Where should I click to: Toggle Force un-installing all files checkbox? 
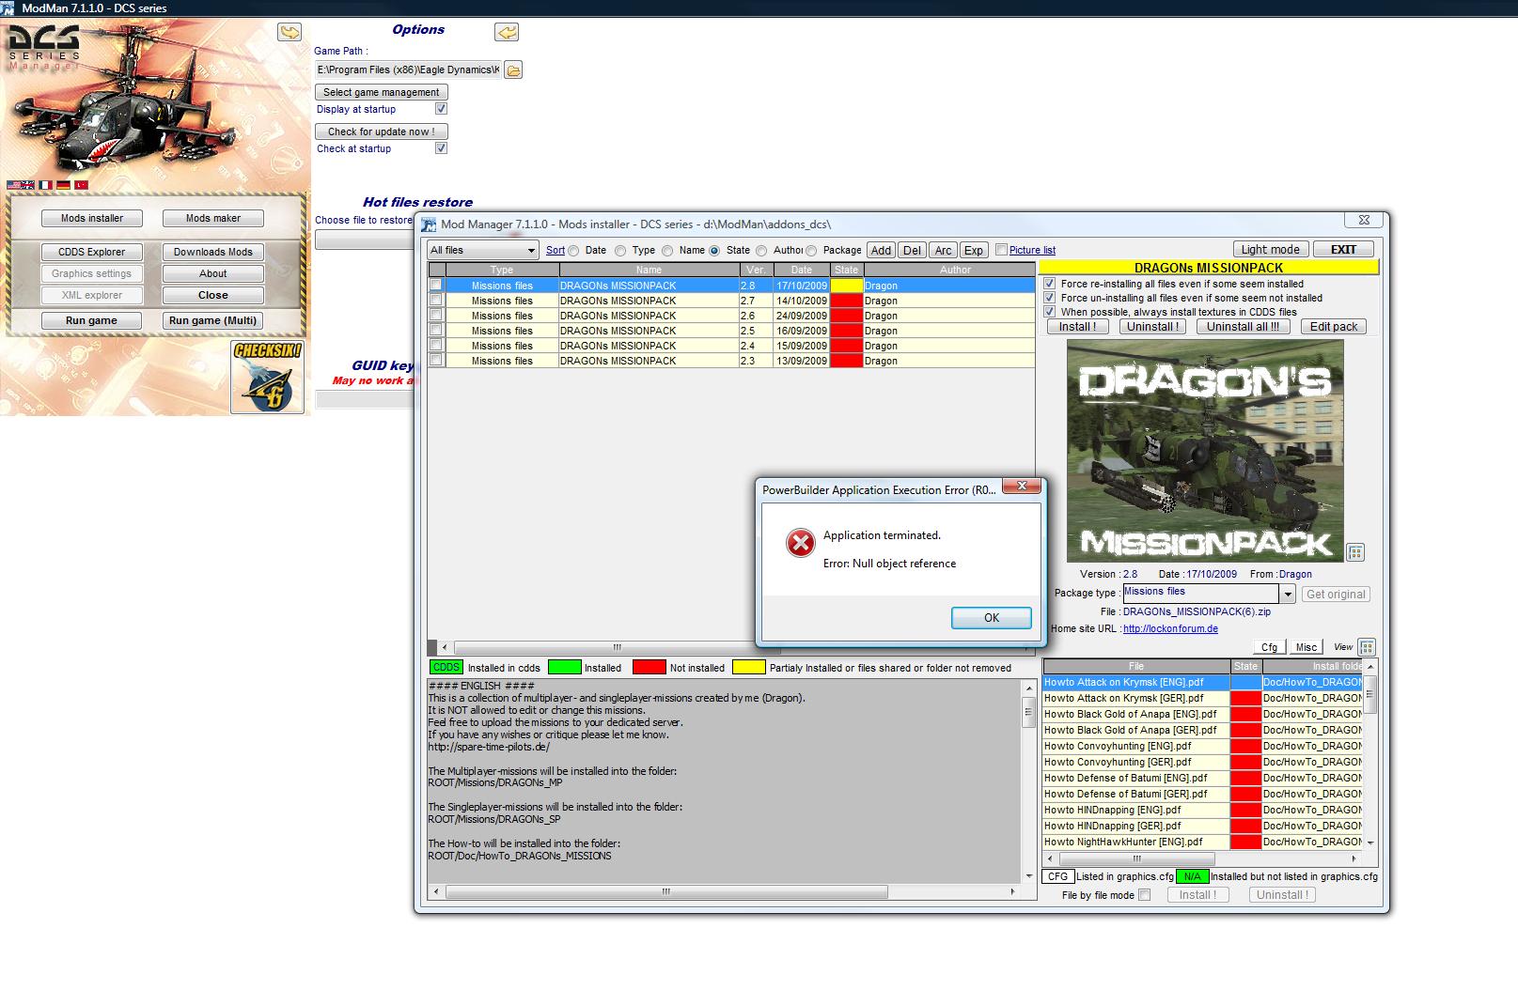click(x=1050, y=298)
